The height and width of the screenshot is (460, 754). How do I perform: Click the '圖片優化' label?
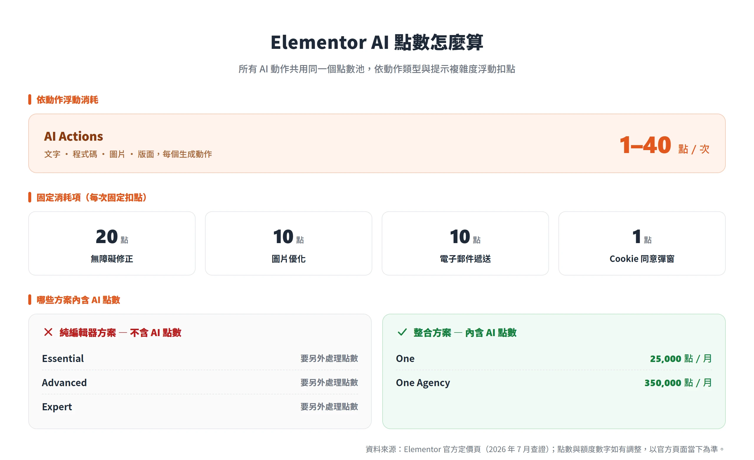point(288,259)
